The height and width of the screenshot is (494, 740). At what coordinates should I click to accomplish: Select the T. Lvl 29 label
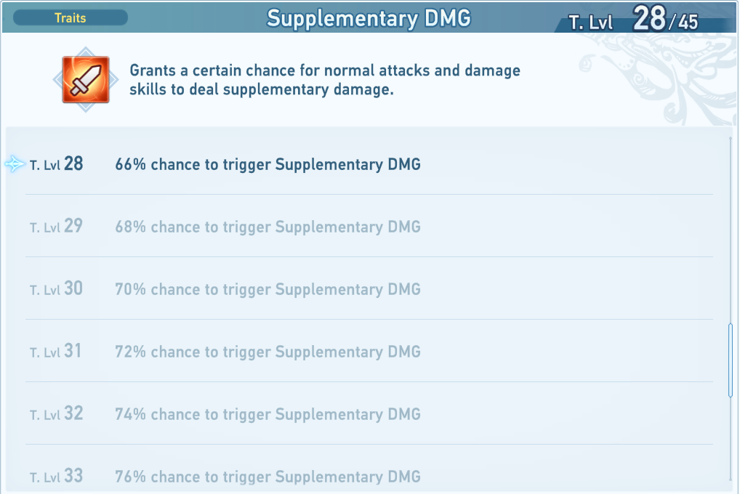(x=57, y=227)
